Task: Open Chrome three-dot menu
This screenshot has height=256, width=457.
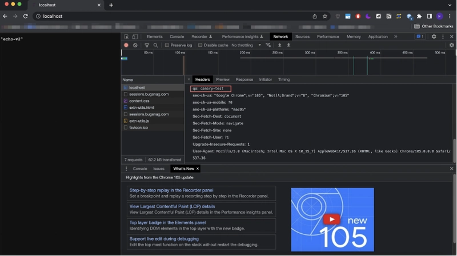Action: tap(450, 17)
